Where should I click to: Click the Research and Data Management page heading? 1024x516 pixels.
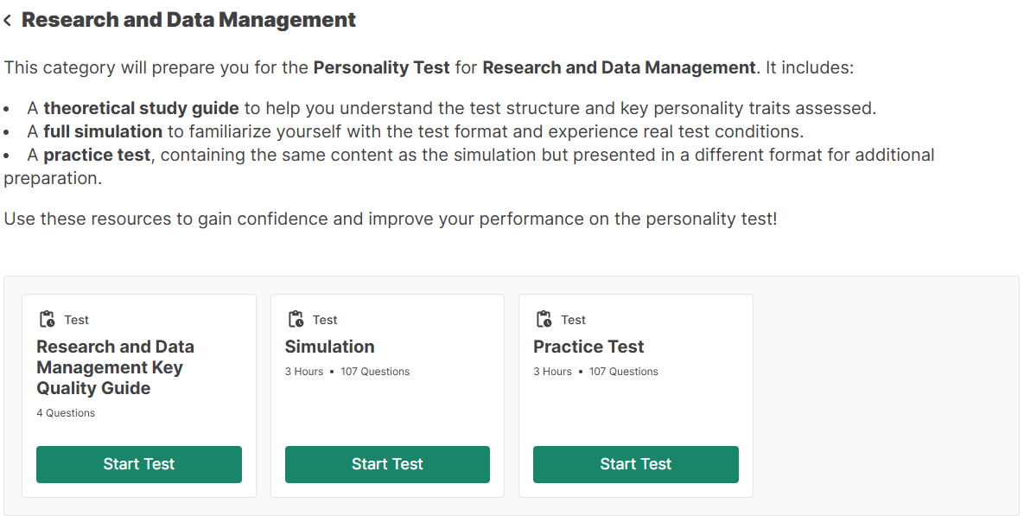tap(188, 20)
